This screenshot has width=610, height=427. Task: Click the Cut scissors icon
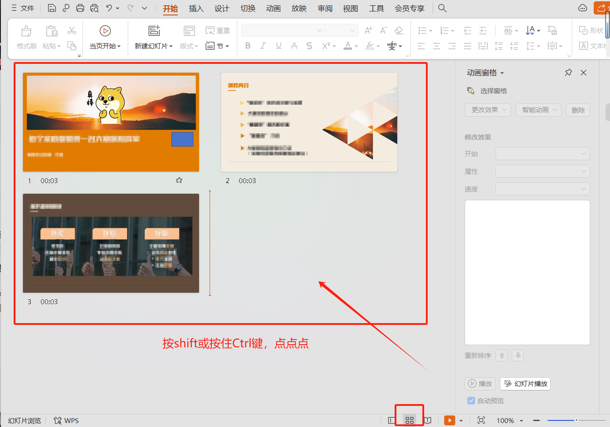click(72, 30)
